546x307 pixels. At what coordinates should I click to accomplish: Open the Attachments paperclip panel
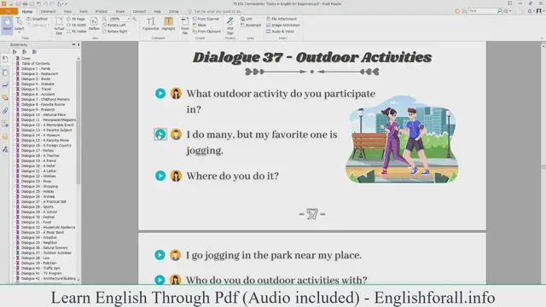5,111
